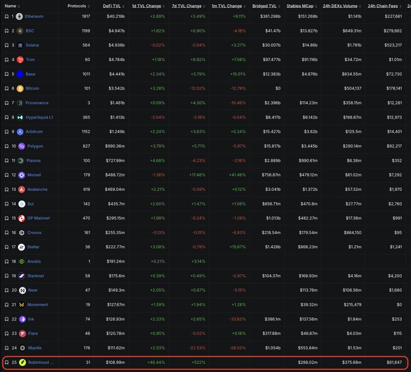Bookmark the Arbitrum row
The width and height of the screenshot is (411, 372).
[7, 132]
